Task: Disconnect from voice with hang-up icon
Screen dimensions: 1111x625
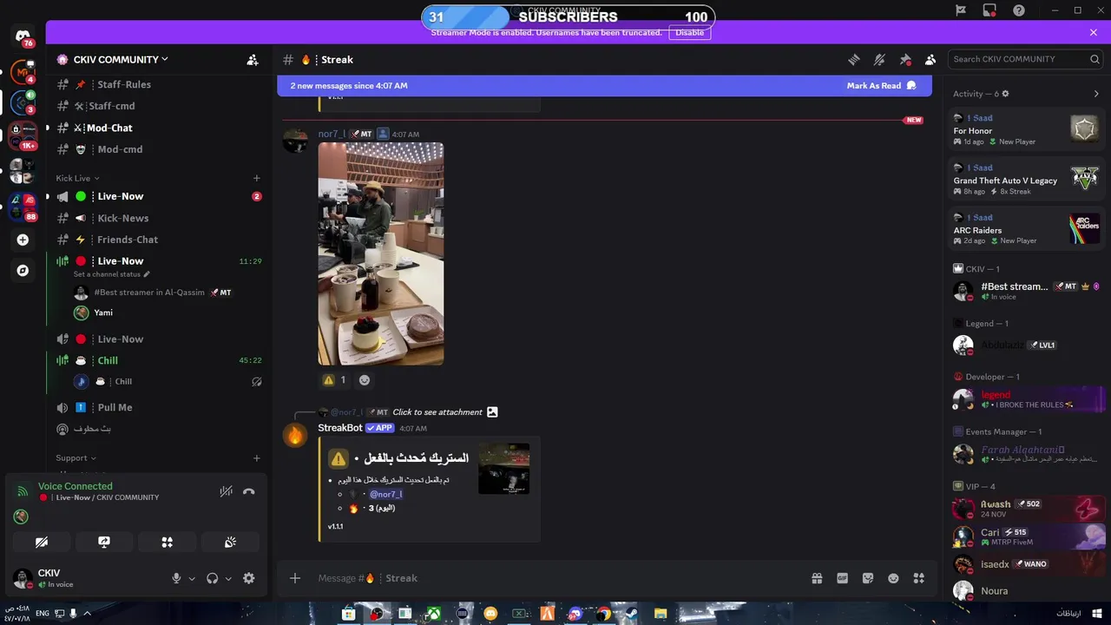Action: 249,491
